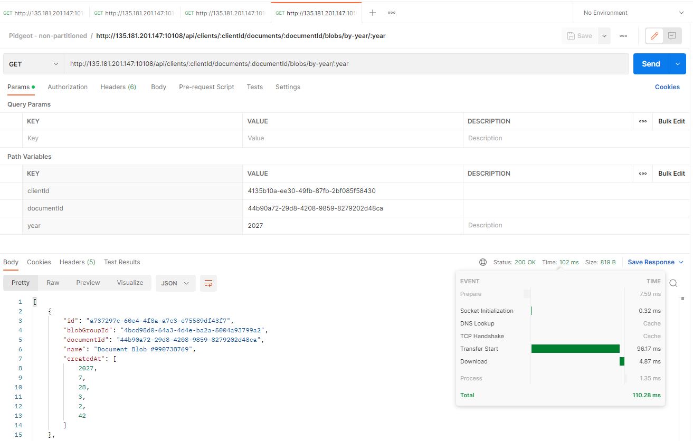The image size is (693, 441).
Task: Click the Transfer Start timing bar
Action: [x=575, y=349]
